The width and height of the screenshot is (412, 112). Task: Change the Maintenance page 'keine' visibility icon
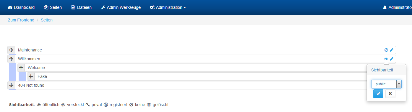[x=386, y=50]
